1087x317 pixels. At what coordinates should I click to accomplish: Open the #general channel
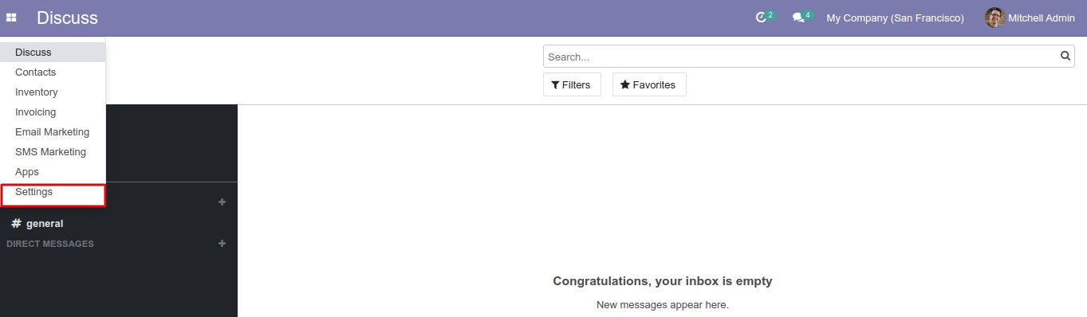coord(37,224)
